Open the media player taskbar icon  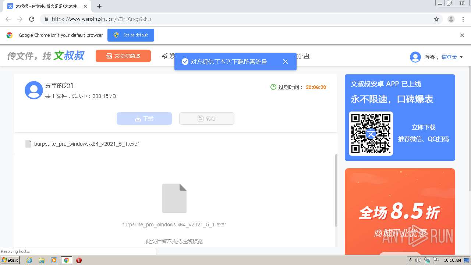[54, 260]
